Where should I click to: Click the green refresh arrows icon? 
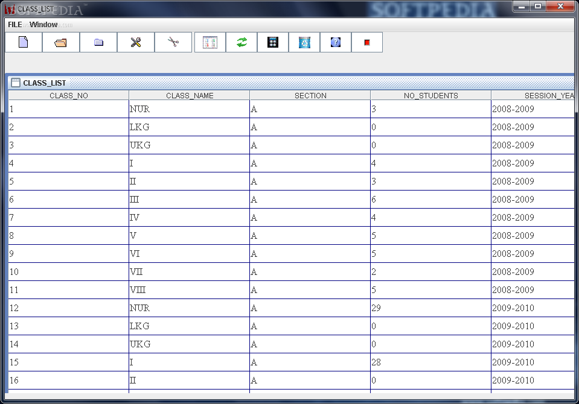coord(242,42)
